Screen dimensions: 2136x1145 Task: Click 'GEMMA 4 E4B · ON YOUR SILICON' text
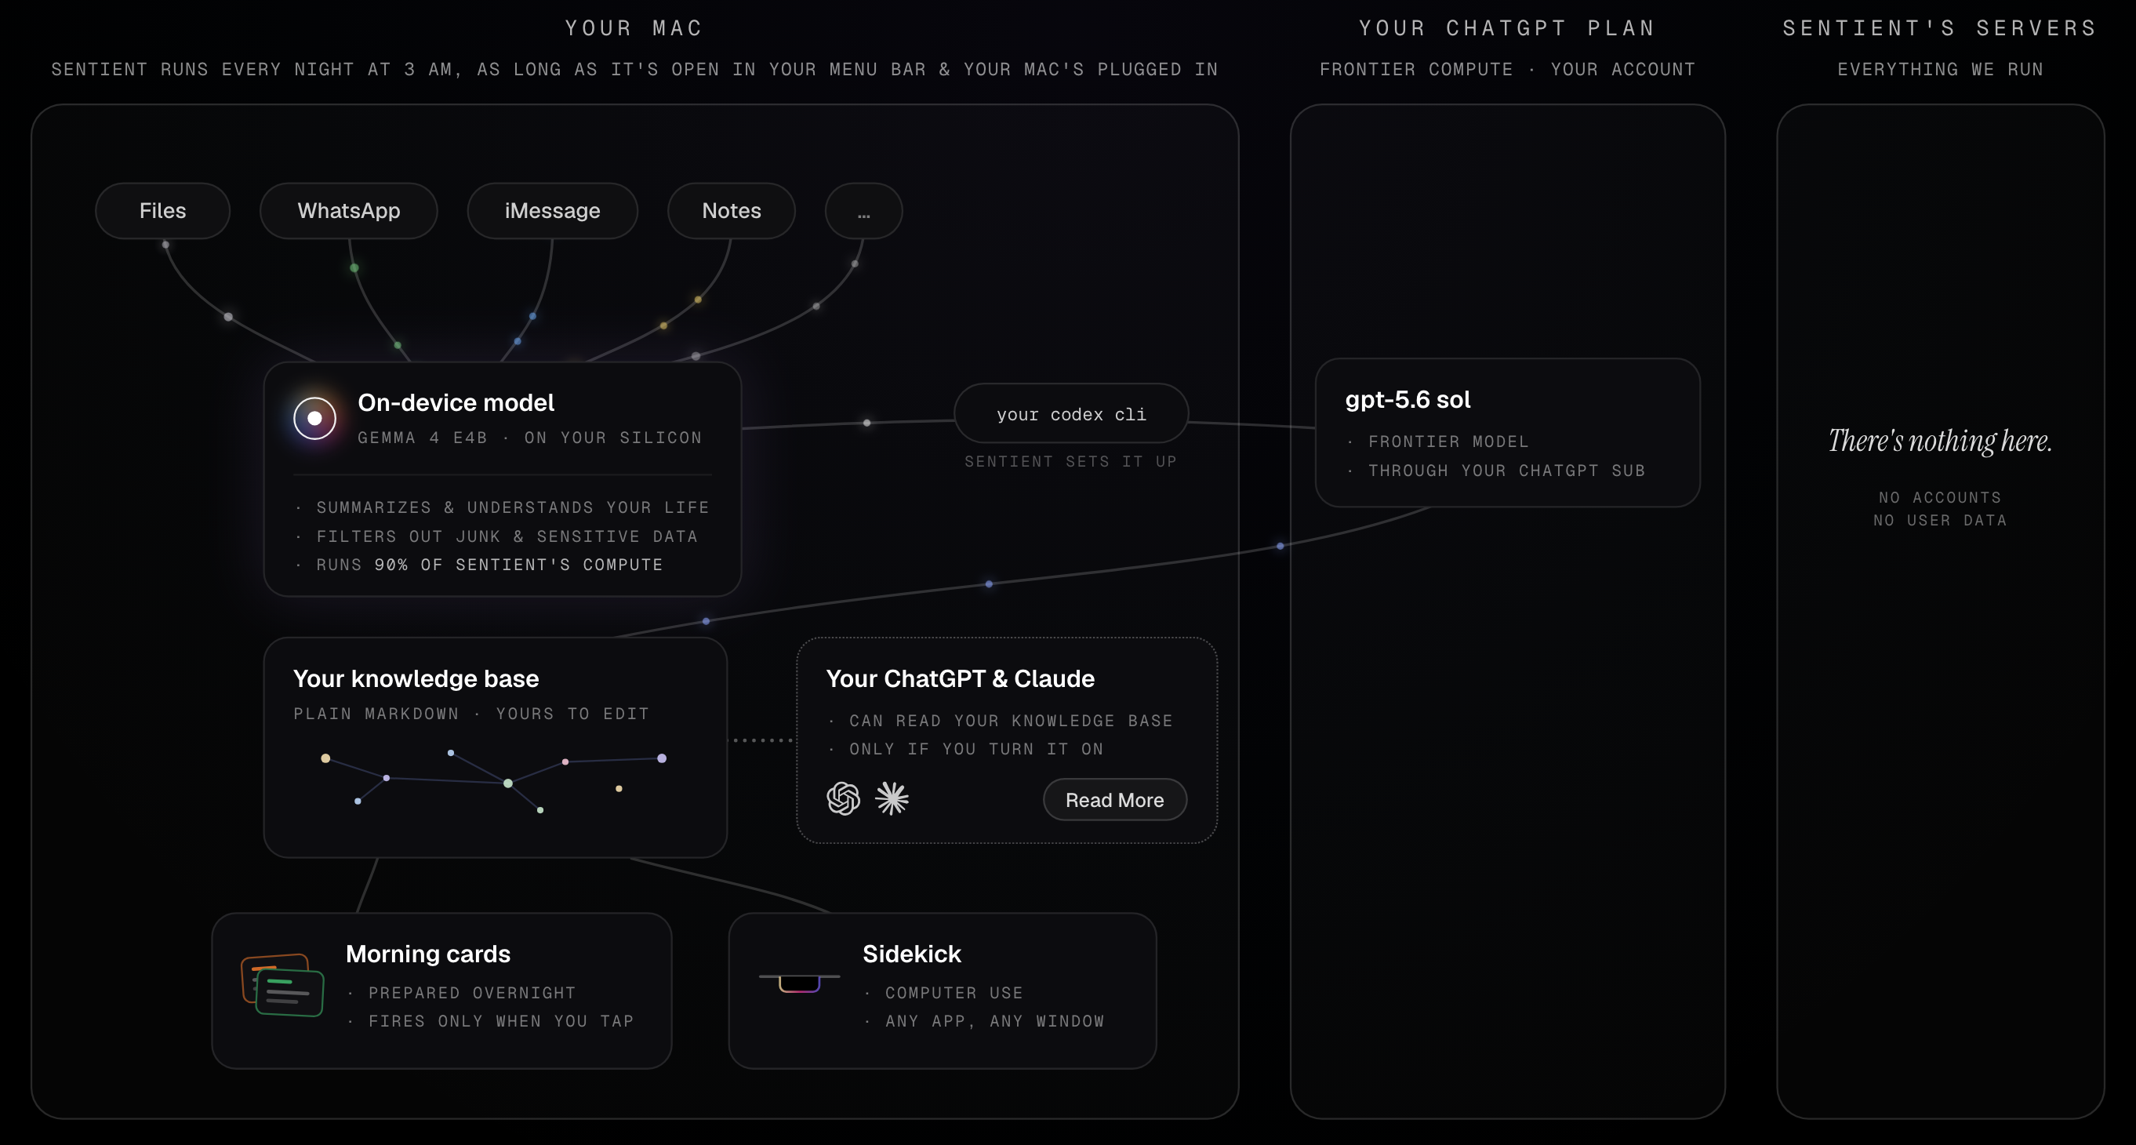click(x=530, y=437)
